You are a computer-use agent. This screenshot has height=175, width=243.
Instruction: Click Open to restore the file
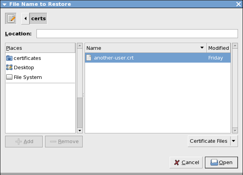(x=221, y=163)
